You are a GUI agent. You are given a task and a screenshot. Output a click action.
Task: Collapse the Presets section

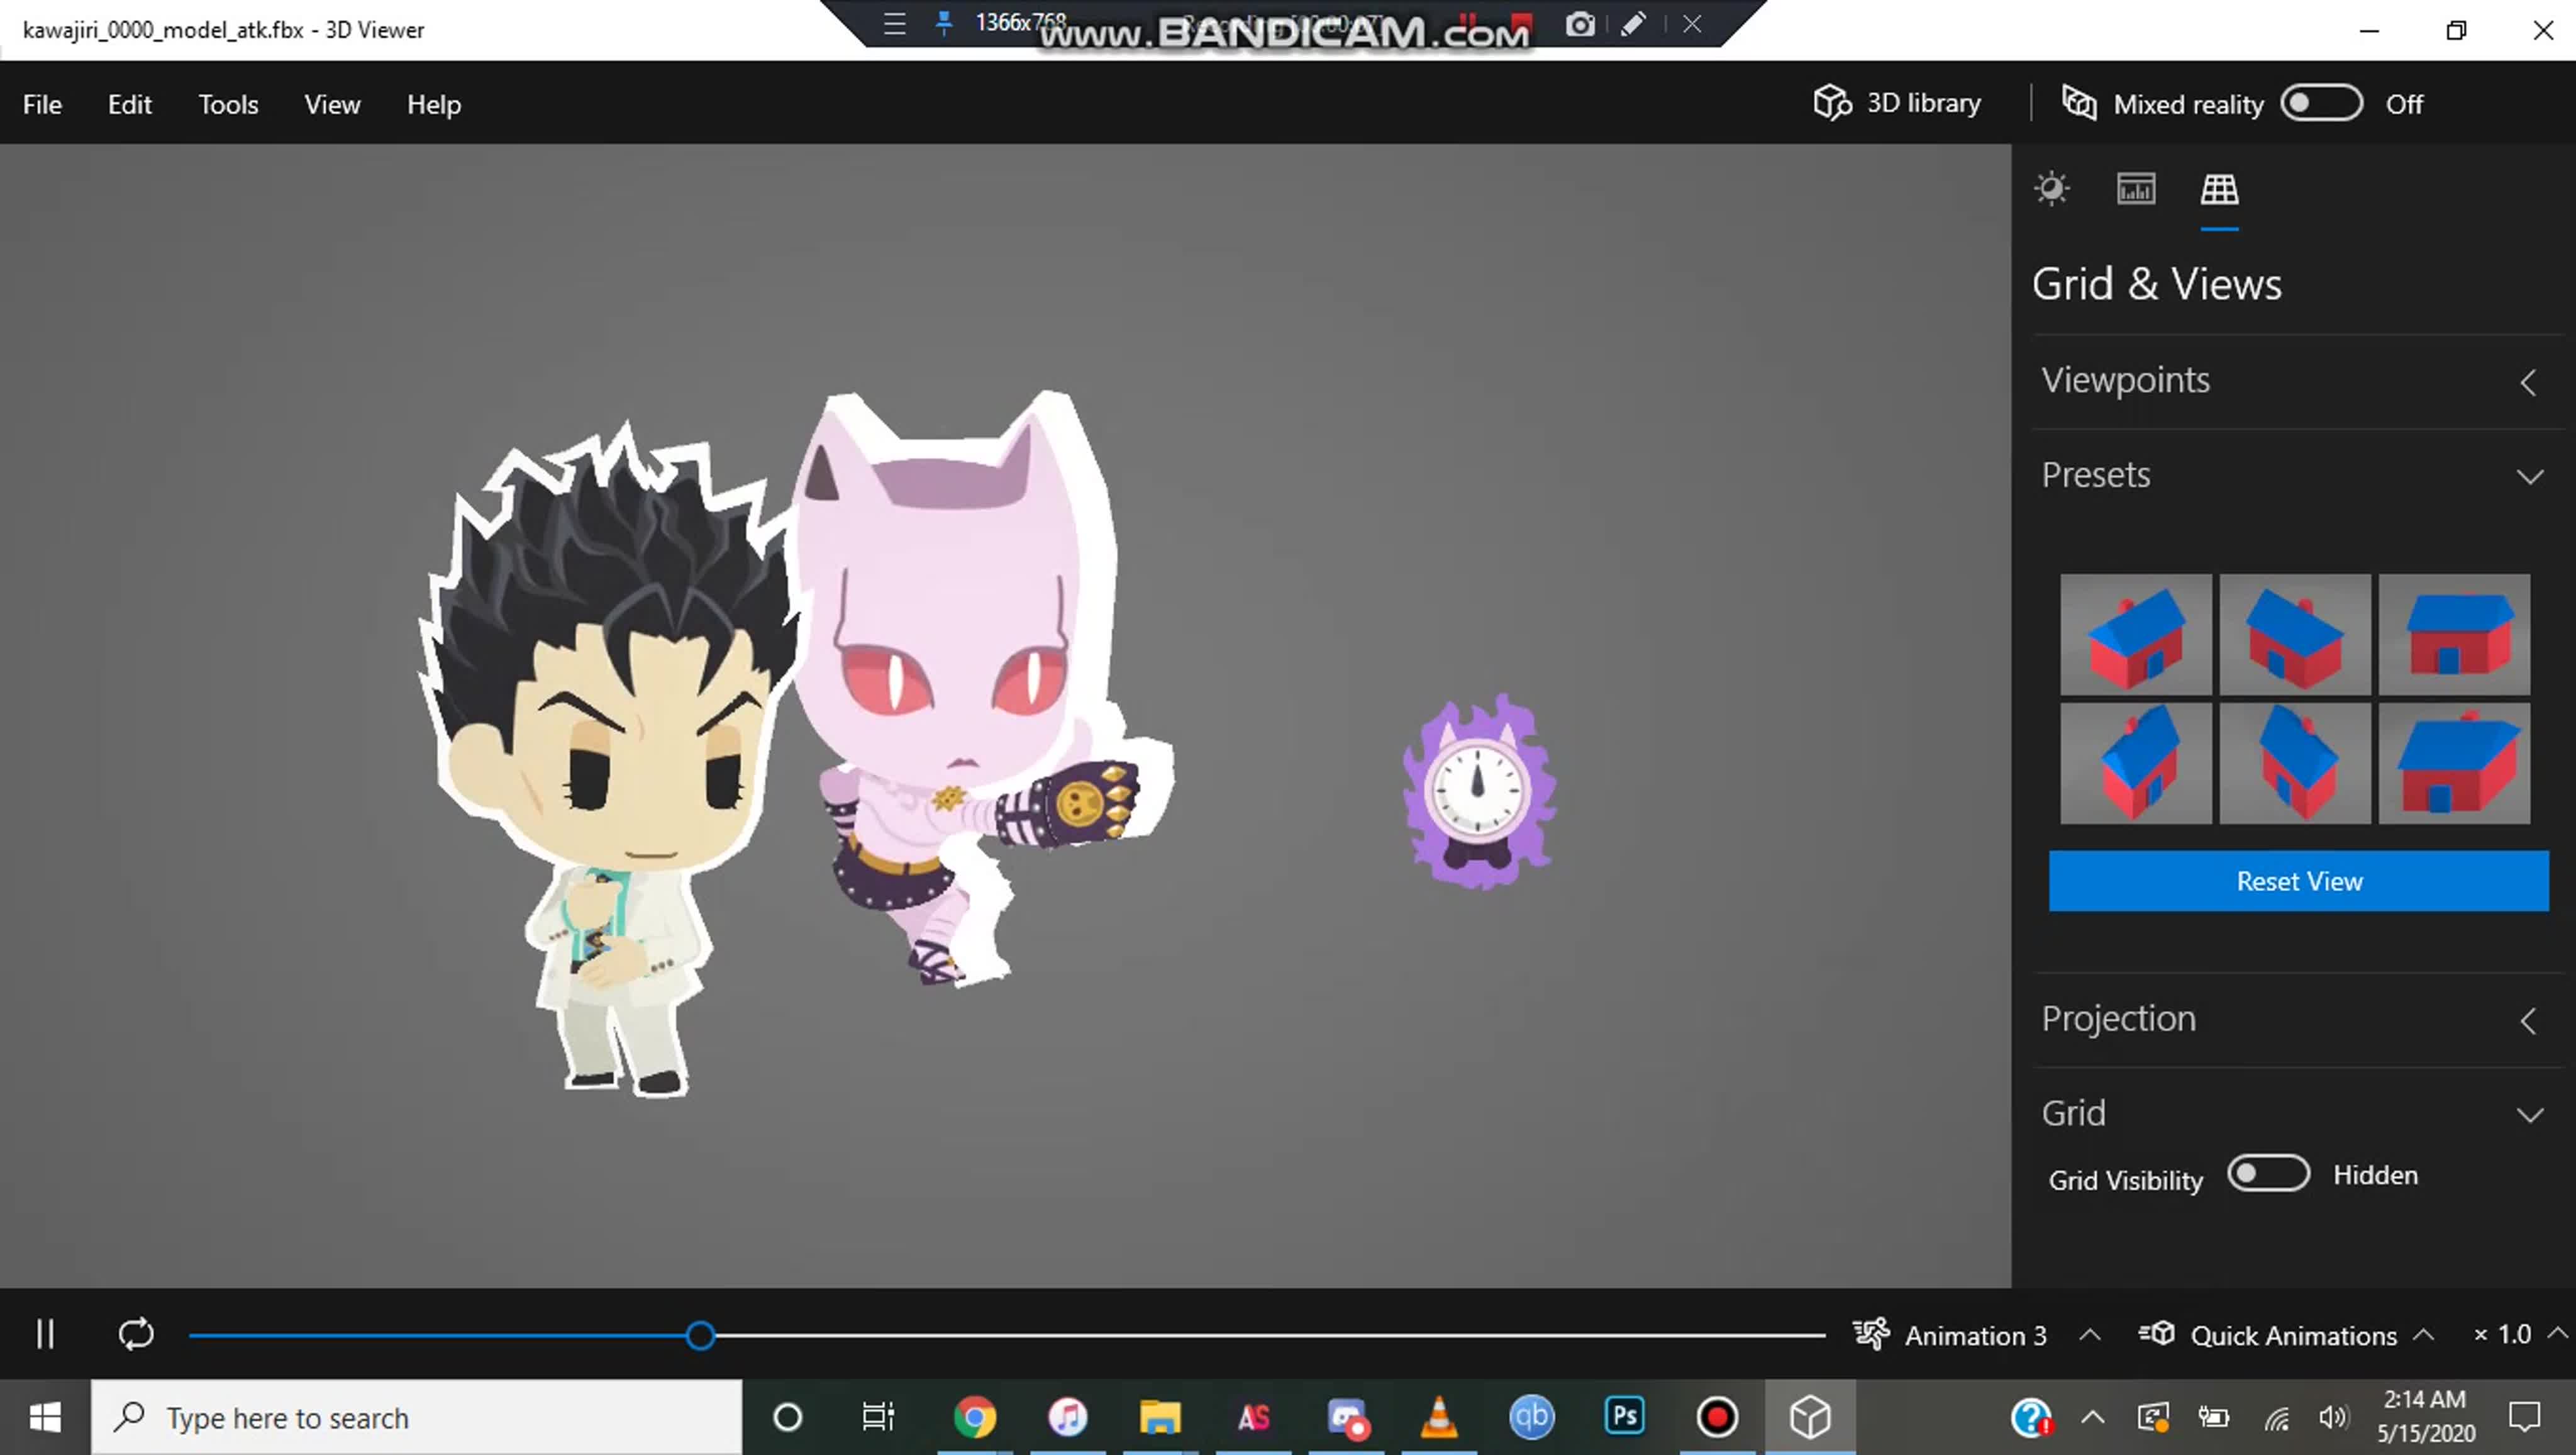coord(2298,476)
